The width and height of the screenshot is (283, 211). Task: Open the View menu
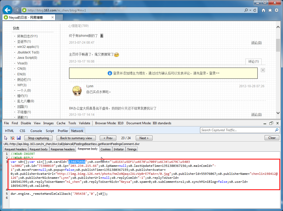click(37, 123)
